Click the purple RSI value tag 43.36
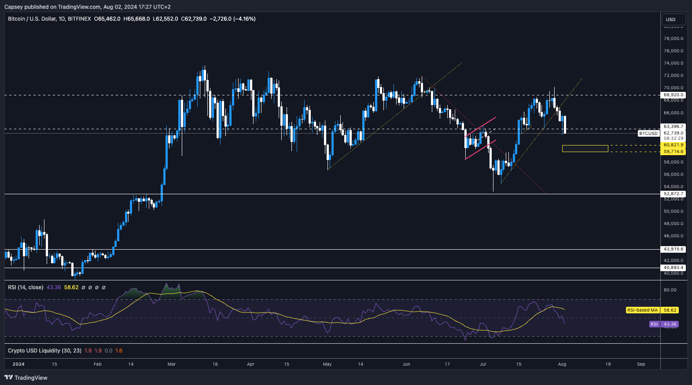Screen dimensions: 692x385 pyautogui.click(x=670, y=324)
